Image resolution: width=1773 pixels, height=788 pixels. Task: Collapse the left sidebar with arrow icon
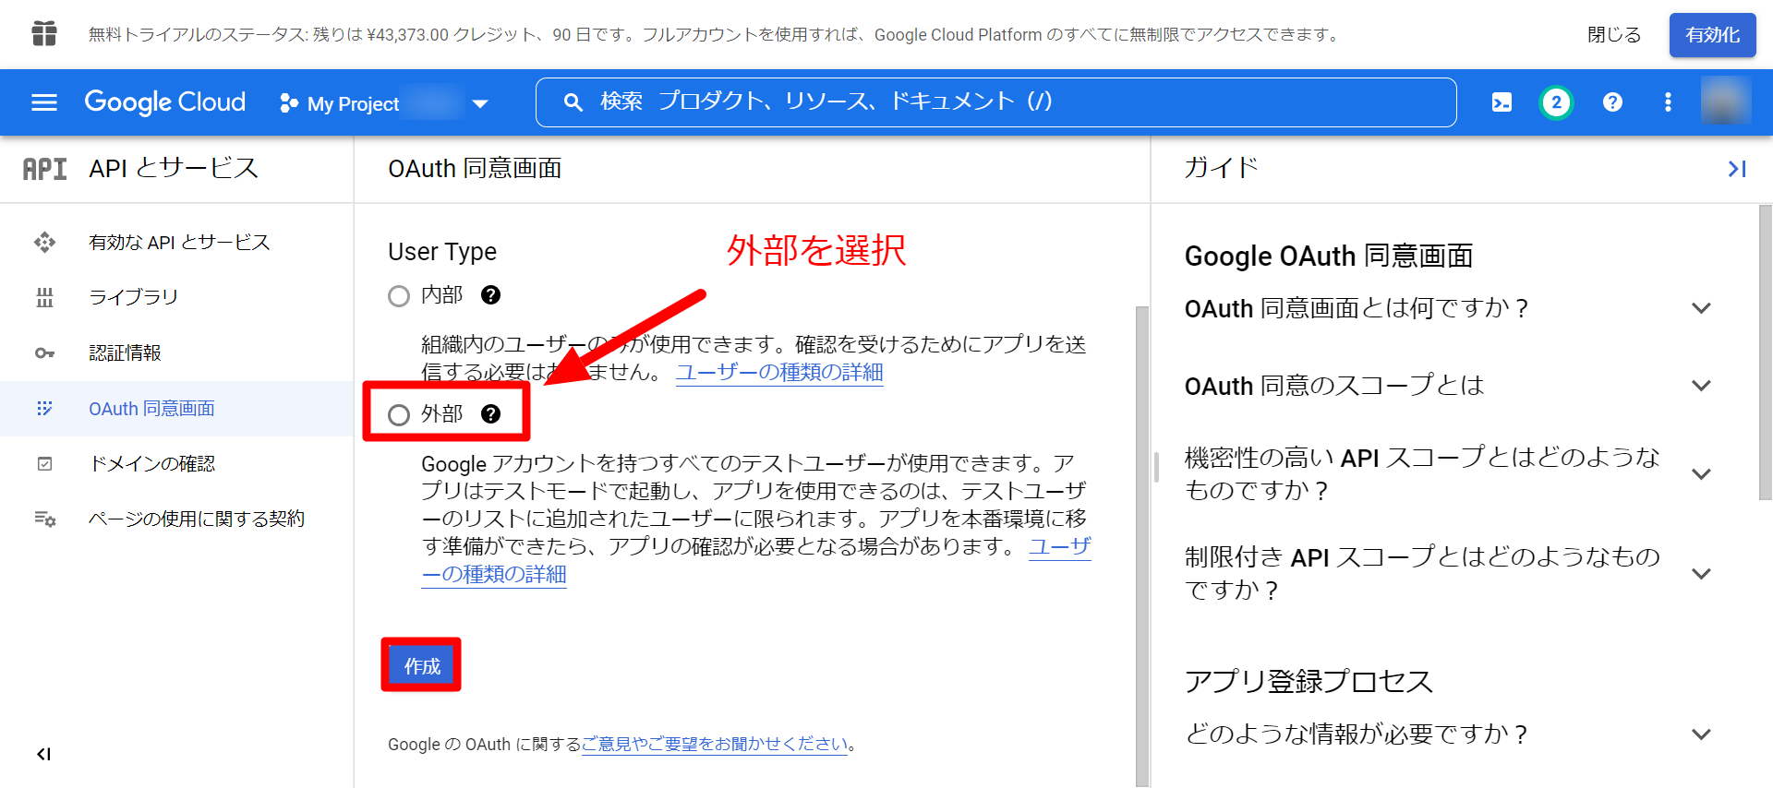point(43,755)
